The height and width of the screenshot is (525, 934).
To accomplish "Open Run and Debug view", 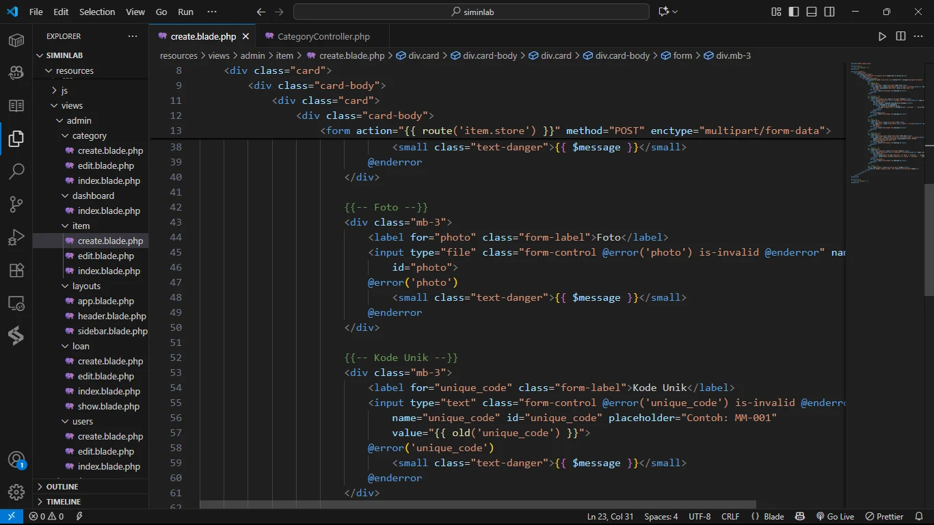I will coord(16,237).
